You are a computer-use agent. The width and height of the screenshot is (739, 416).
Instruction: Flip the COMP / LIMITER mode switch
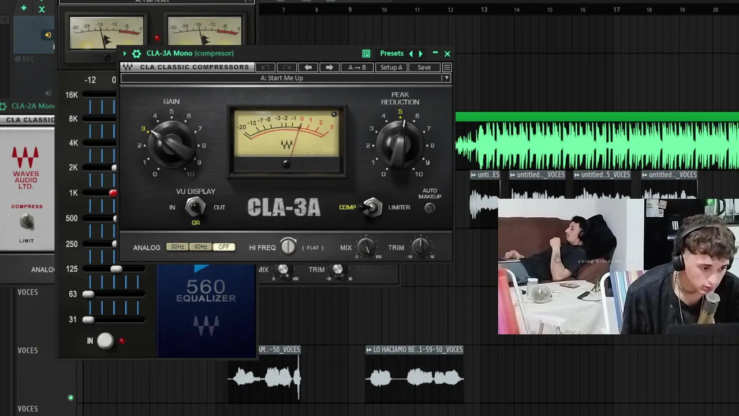point(372,207)
